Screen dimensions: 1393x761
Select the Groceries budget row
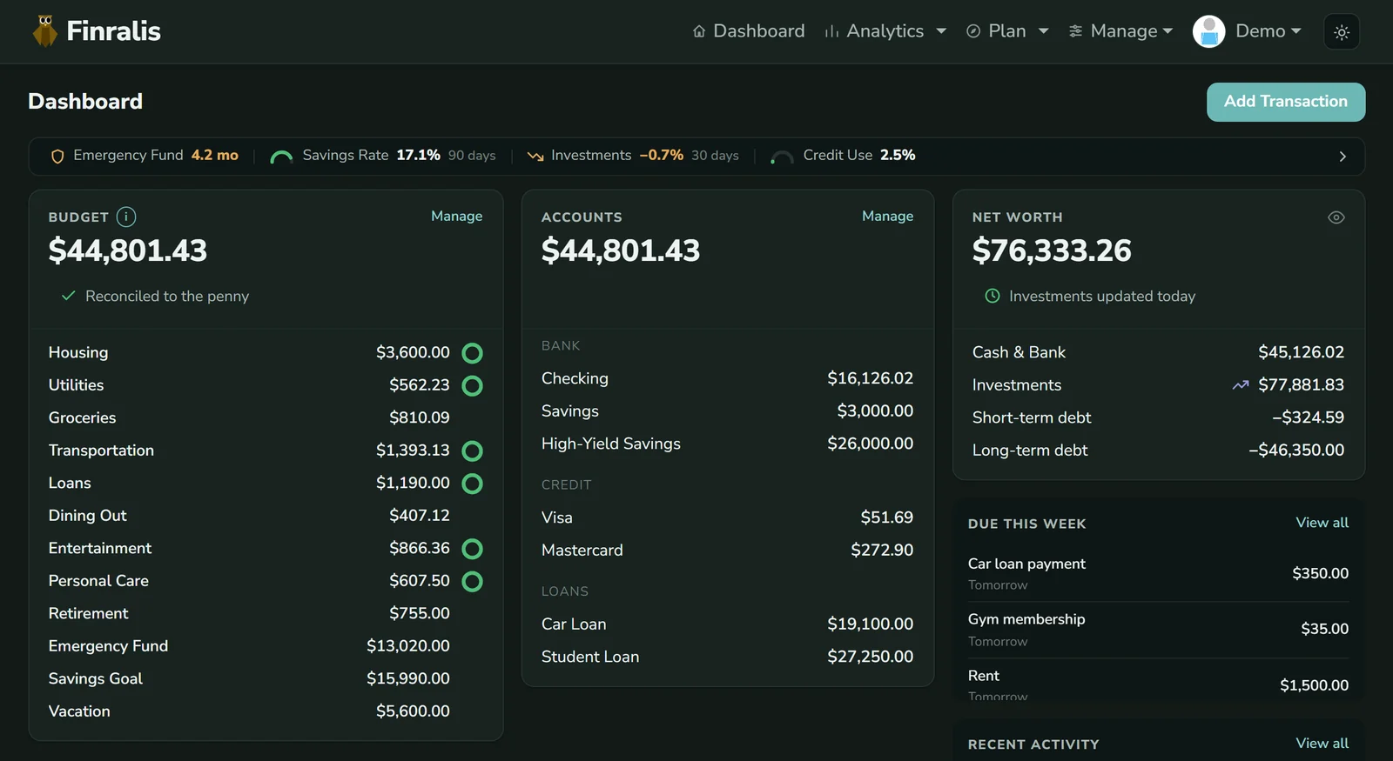coord(266,418)
